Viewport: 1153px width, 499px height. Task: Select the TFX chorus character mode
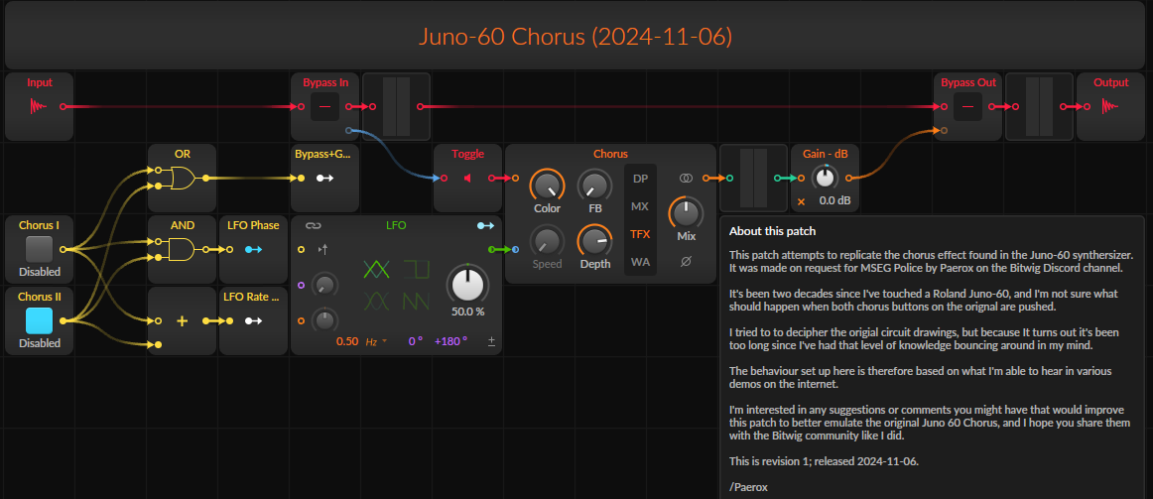pos(640,235)
